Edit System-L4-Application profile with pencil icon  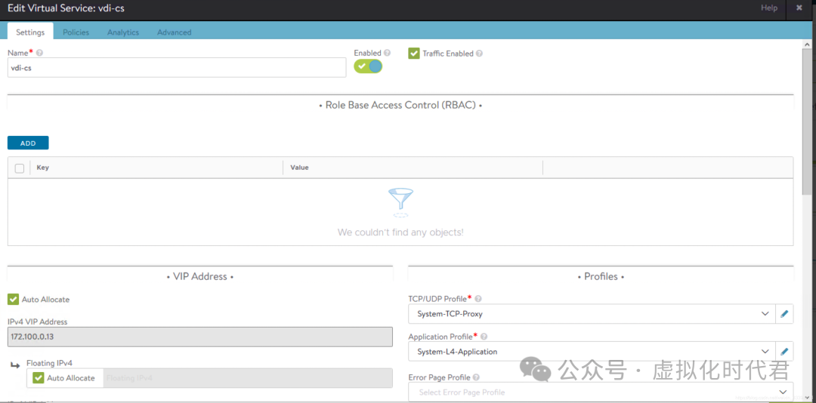(784, 352)
